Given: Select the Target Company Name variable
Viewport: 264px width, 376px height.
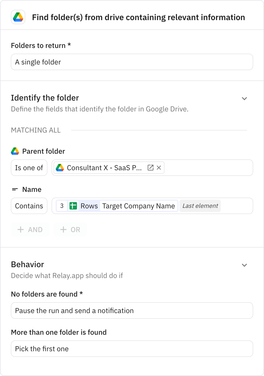Looking at the screenshot, I should 138,206.
